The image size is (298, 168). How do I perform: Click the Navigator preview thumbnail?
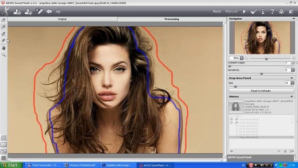[262, 38]
